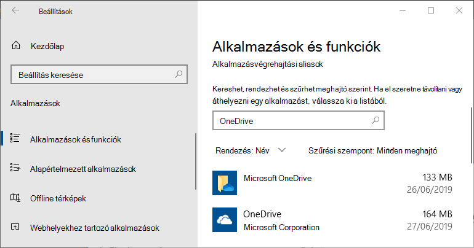Click the 26/06/2019 install date
This screenshot has width=474, height=248.
click(x=430, y=190)
